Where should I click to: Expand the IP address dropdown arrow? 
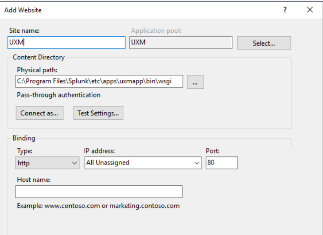pos(197,163)
